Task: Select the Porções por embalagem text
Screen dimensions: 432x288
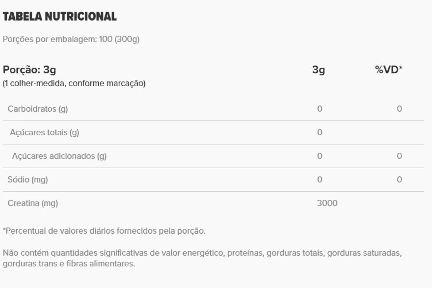Action: tap(71, 39)
